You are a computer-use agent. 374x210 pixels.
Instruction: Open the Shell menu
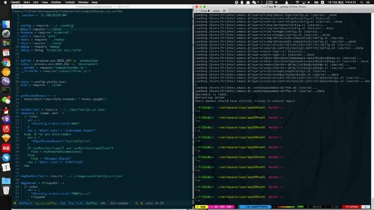[x=27, y=2]
